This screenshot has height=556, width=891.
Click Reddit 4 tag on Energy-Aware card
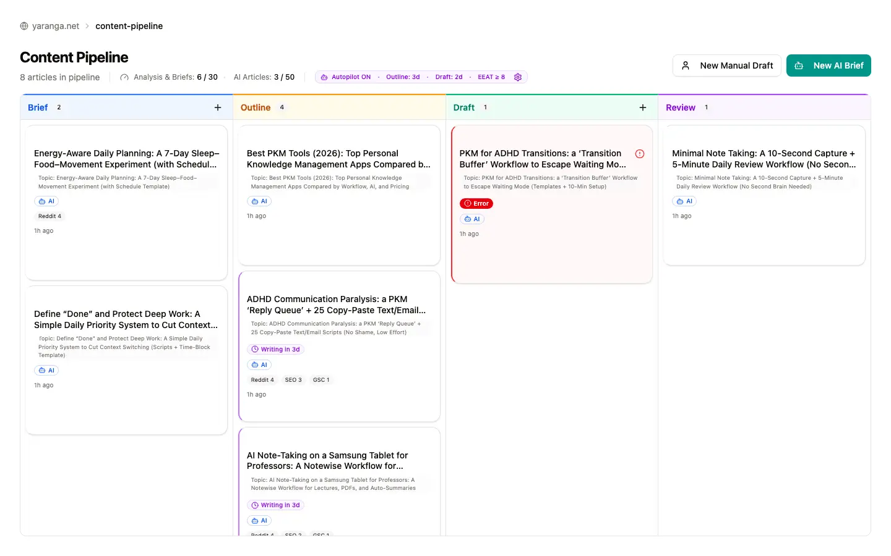[49, 216]
